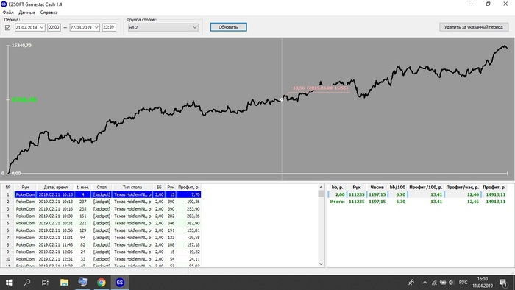Sort by the Дата, время column header
The height and width of the screenshot is (290, 515).
[x=55, y=187]
